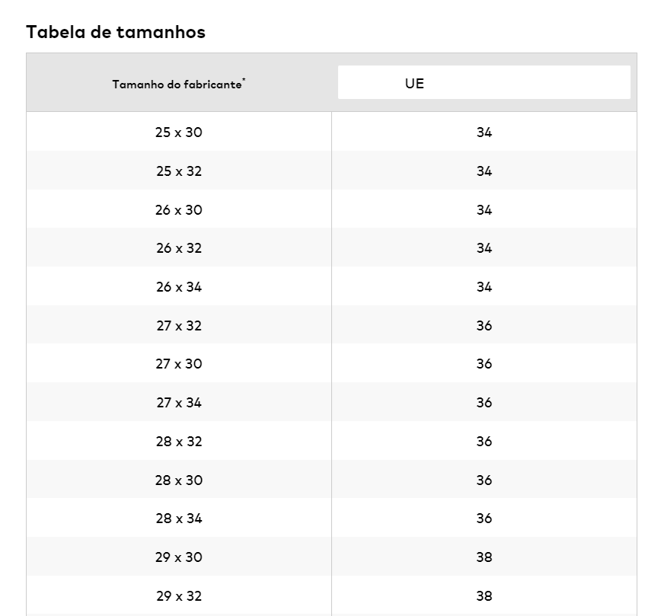Viewport: 661px width, 616px height.
Task: Choose the 26 x 32 size row
Action: 179,248
